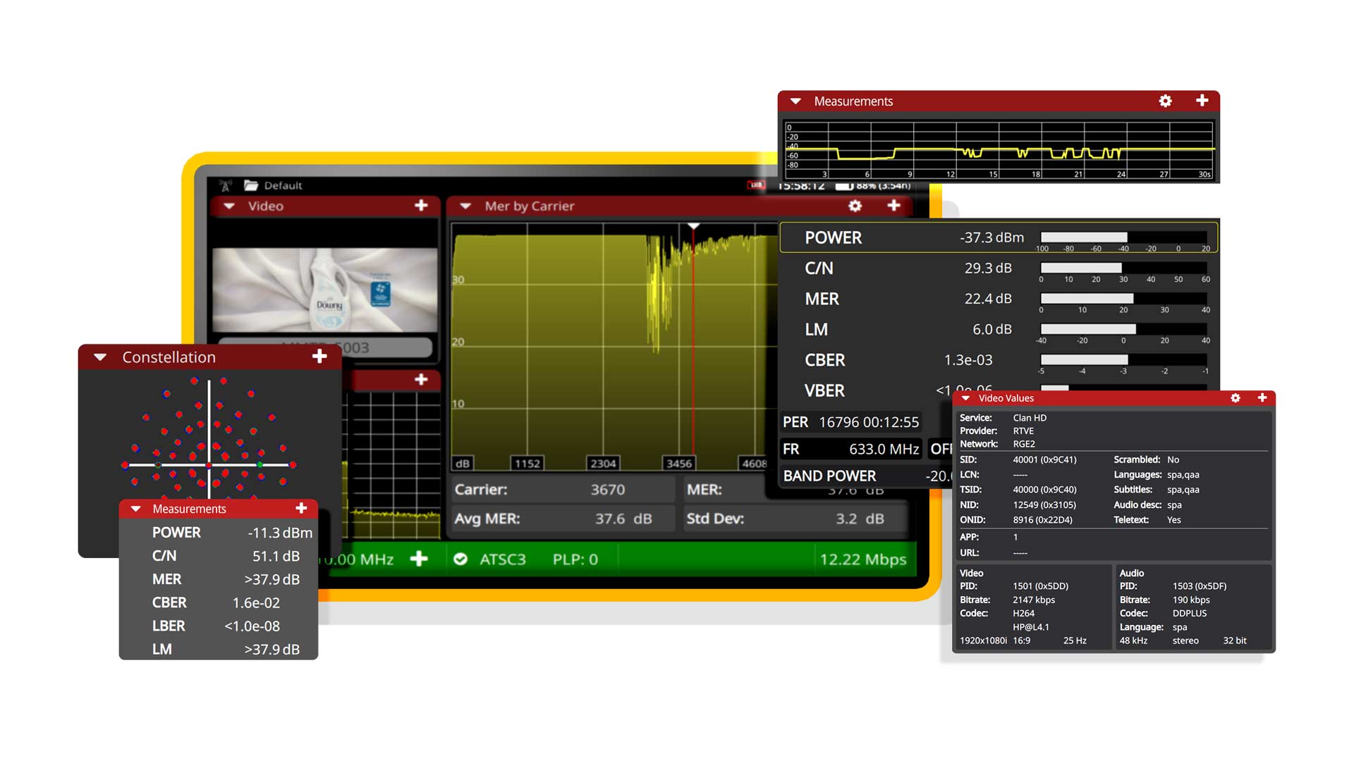
Task: Click SID 40001 (0x9C41) value
Action: coord(1044,459)
